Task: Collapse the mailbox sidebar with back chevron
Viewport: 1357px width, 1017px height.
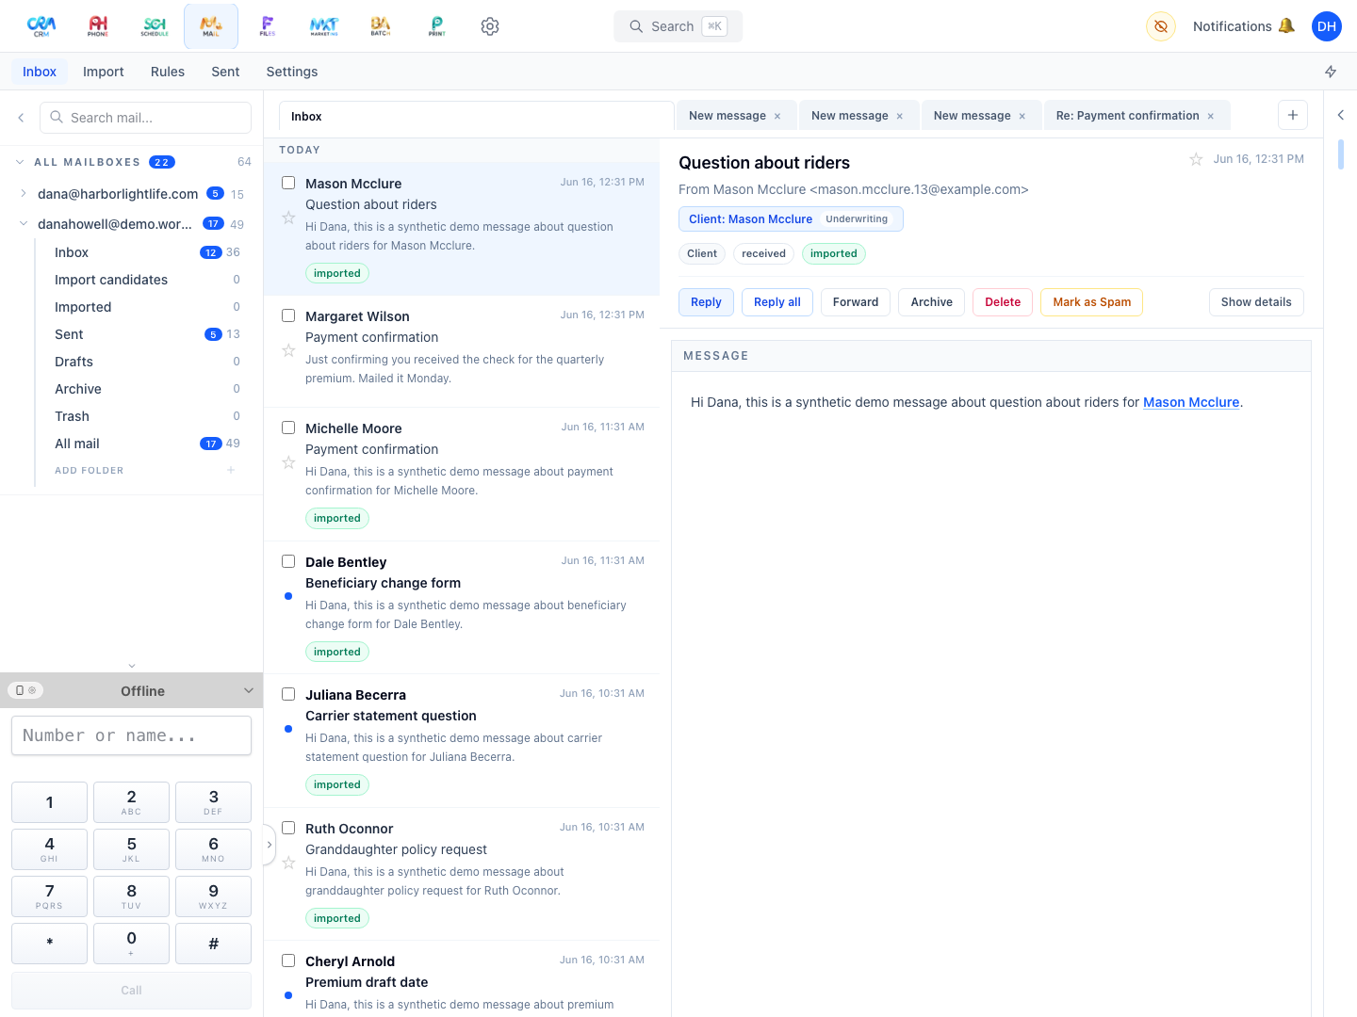Action: pos(21,118)
